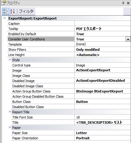The width and height of the screenshot is (131, 143).
Task: Open the Consider User Conditions dropdown arrow
Action: (128, 39)
